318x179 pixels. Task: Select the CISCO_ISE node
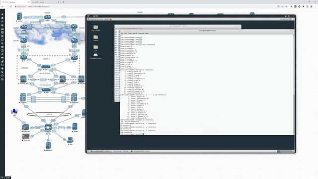(26, 136)
